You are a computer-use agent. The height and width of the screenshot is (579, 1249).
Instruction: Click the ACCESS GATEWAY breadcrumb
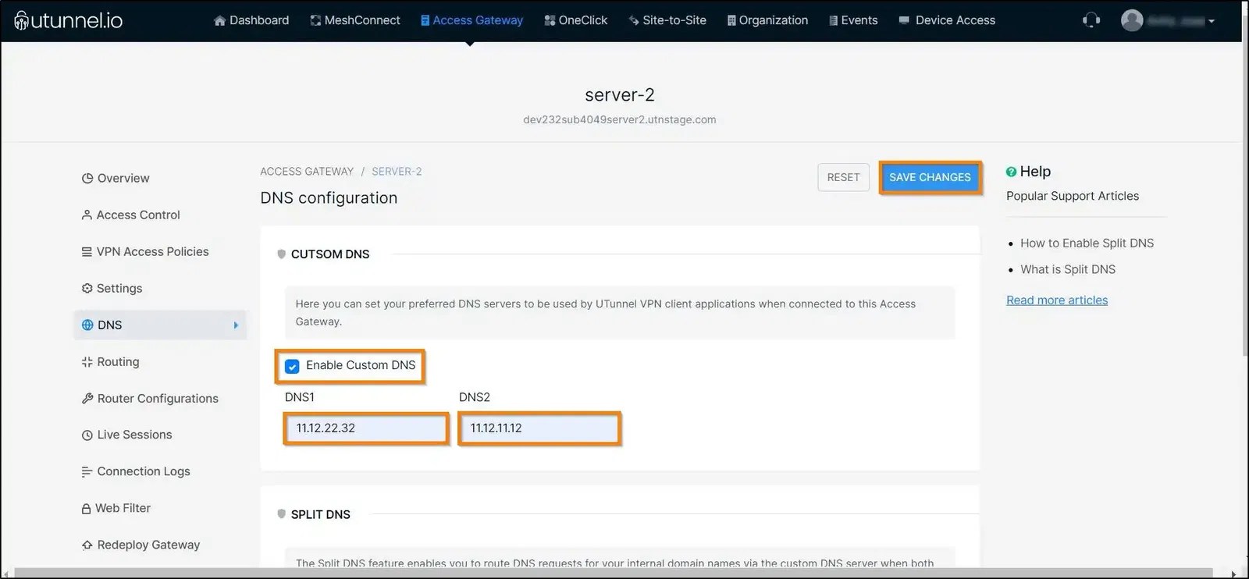pos(307,172)
